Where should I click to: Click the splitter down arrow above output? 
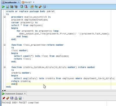coord(5,91)
